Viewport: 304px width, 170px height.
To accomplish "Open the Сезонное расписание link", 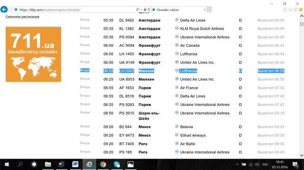I will tap(23, 17).
